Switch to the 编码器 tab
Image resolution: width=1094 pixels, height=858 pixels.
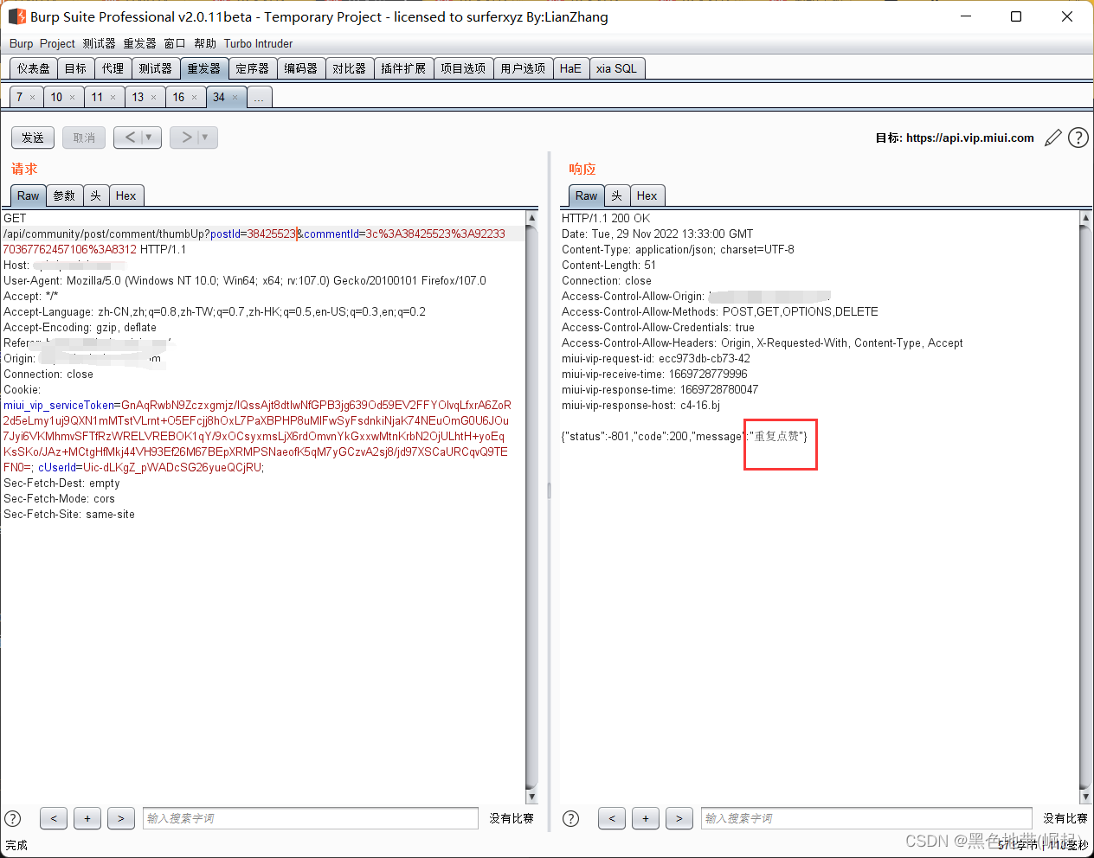point(301,68)
